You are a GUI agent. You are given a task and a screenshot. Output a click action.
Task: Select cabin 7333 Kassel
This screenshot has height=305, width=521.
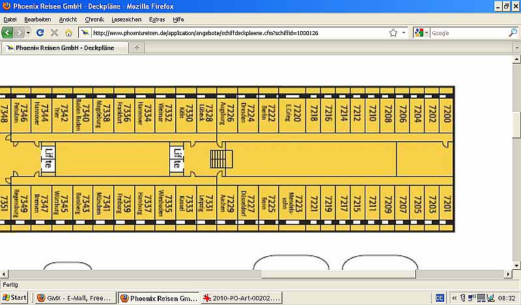pyautogui.click(x=186, y=202)
